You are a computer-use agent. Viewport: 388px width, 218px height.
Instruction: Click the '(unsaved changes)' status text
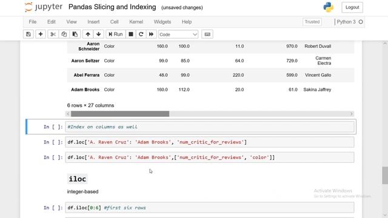182,8
